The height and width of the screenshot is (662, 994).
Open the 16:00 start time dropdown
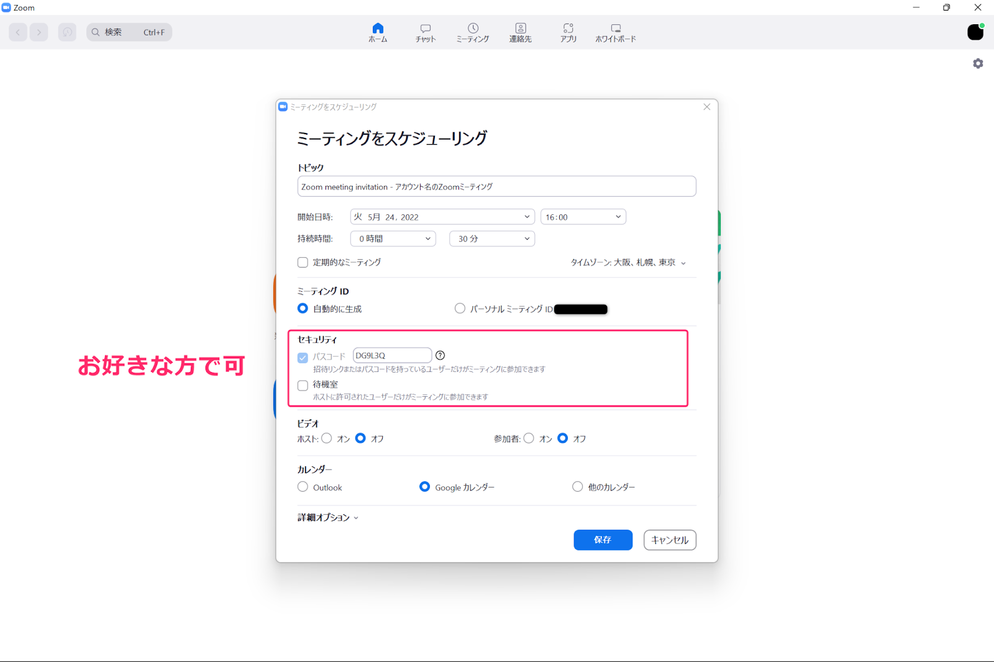pyautogui.click(x=583, y=217)
